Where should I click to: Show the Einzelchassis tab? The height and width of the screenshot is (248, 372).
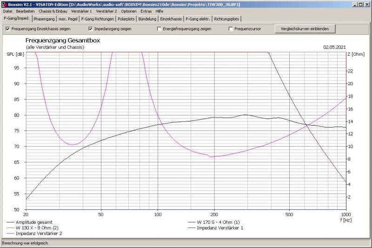171,19
